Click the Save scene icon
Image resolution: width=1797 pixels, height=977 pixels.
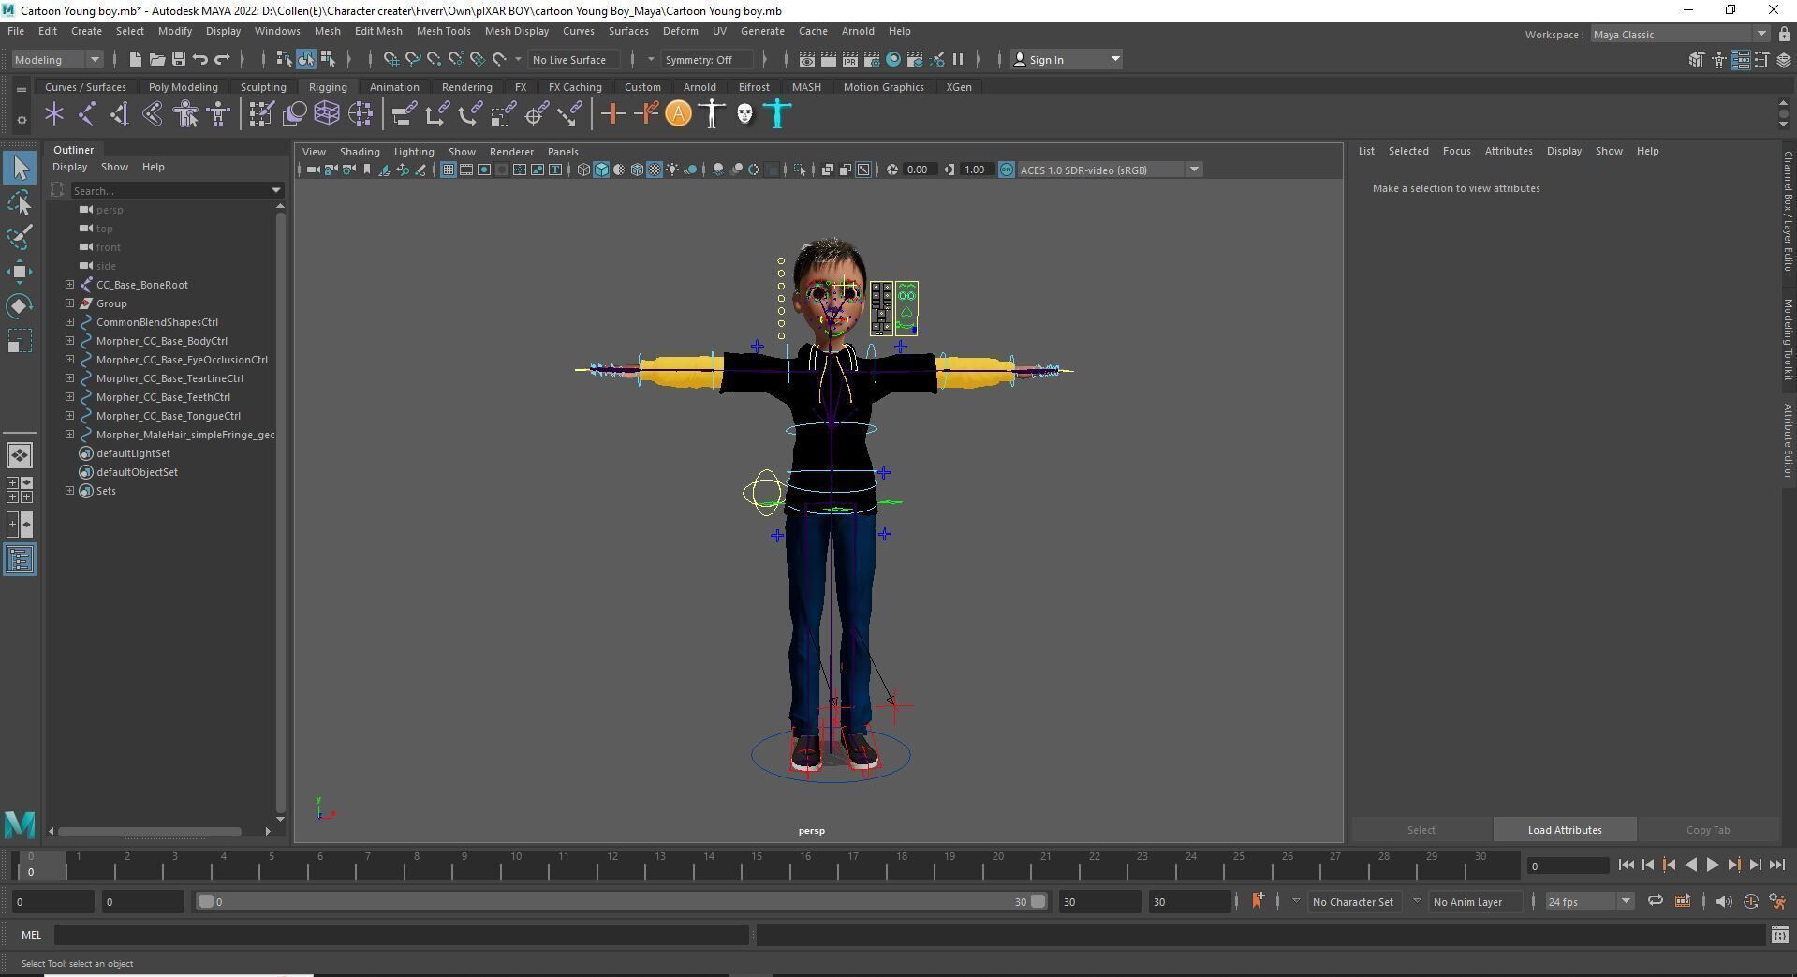[179, 59]
